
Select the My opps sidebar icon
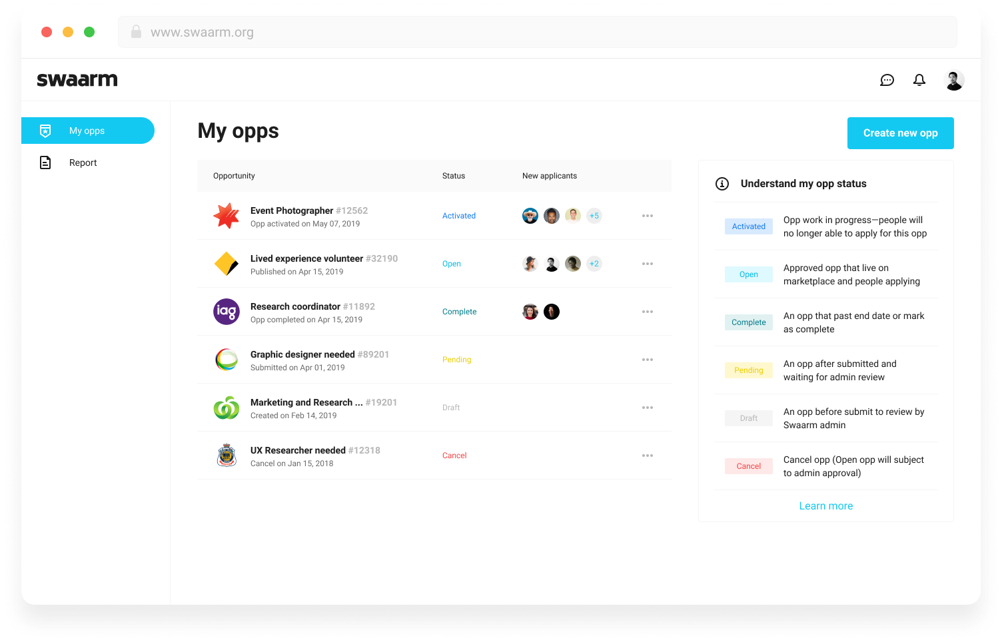tap(45, 131)
